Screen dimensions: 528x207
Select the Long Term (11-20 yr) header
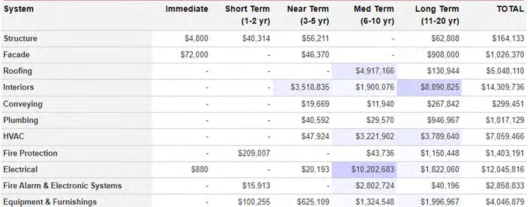coord(437,15)
